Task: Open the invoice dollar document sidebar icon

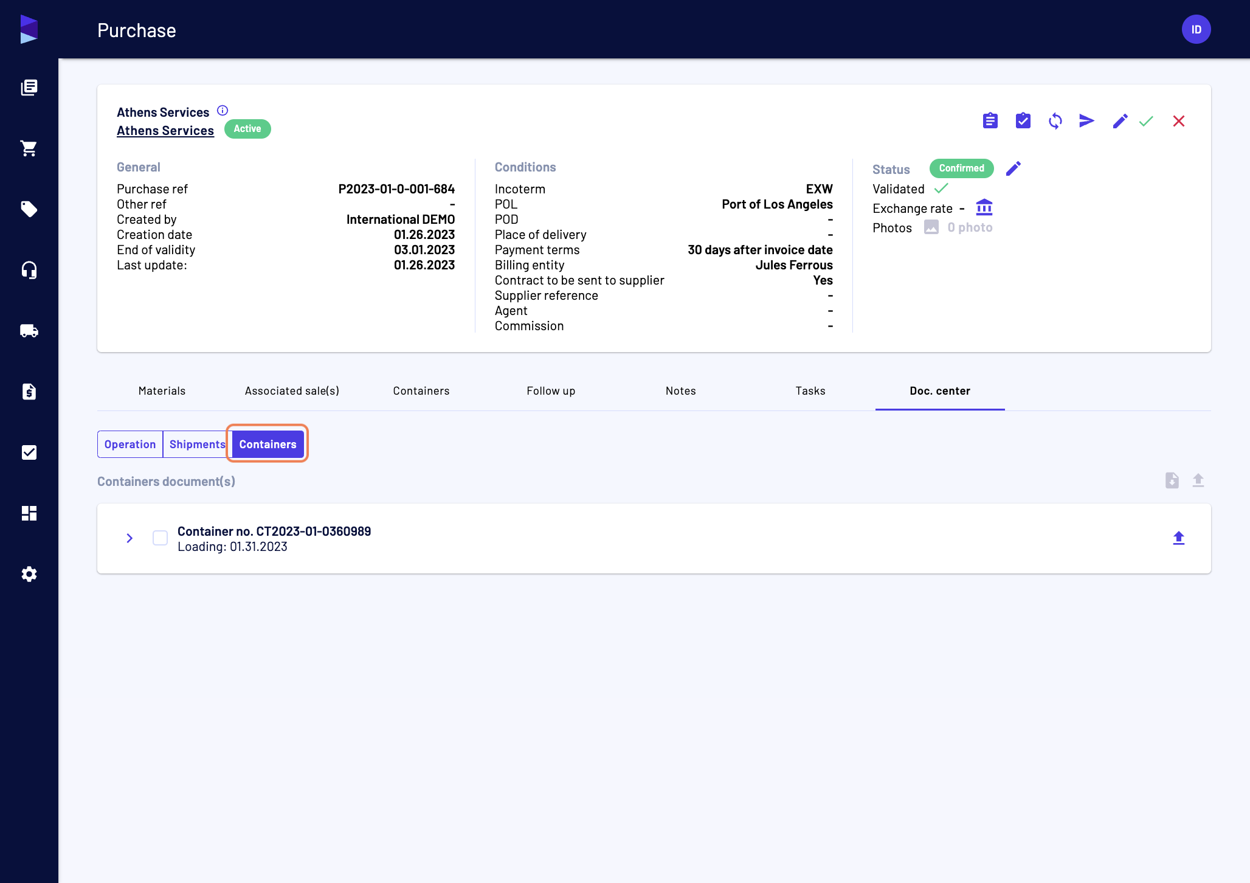Action: pyautogui.click(x=29, y=392)
